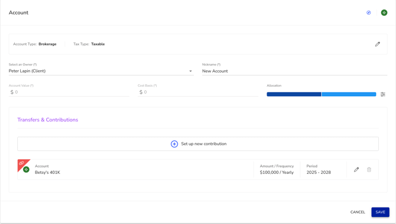Click the owner dropdown arrow
Screen dimensions: 396x224
pos(190,71)
